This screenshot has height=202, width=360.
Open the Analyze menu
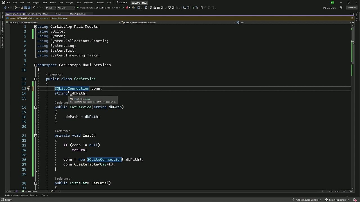(69, 3)
